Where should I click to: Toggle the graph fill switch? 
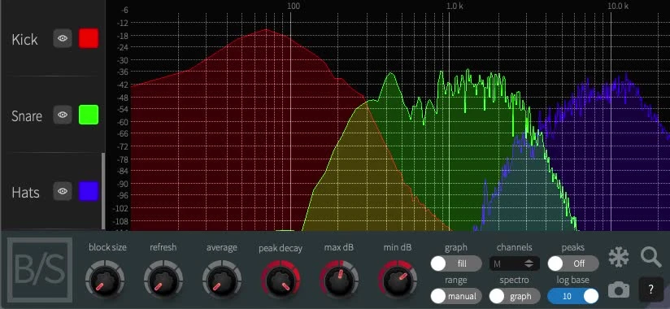tap(456, 263)
